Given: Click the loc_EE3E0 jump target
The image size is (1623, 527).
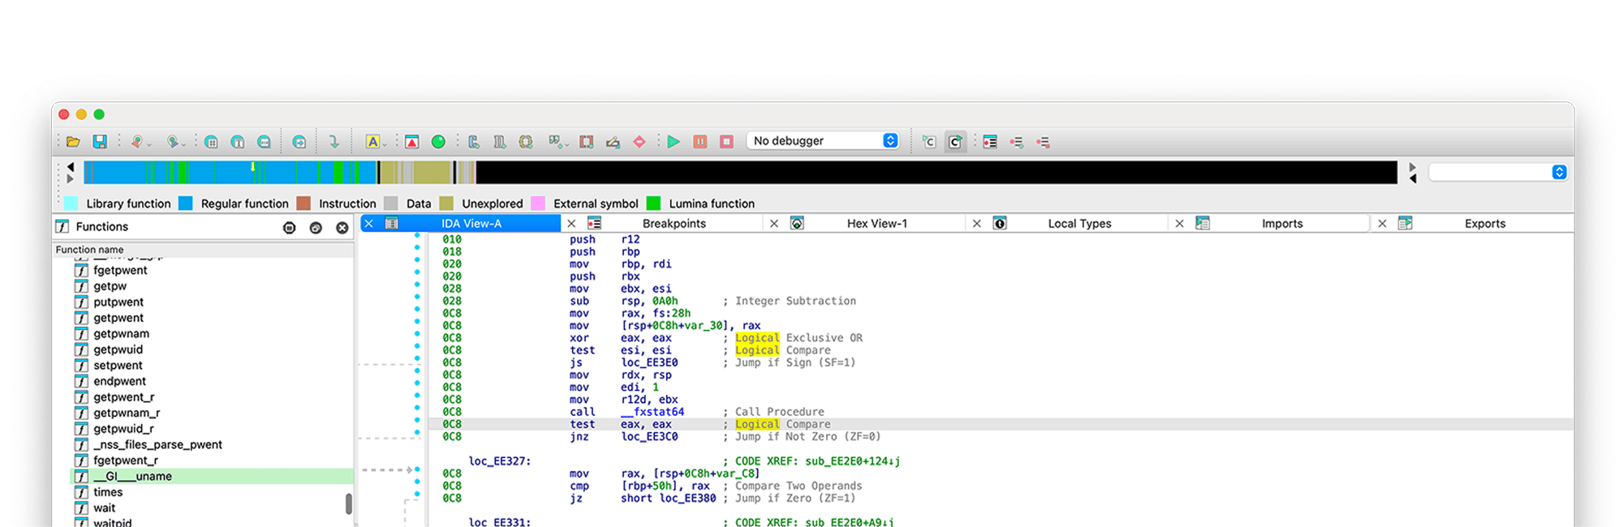Looking at the screenshot, I should 649,362.
